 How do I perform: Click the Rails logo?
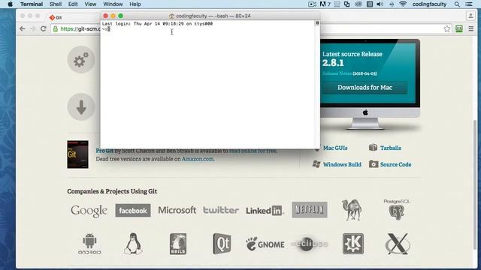(x=178, y=244)
